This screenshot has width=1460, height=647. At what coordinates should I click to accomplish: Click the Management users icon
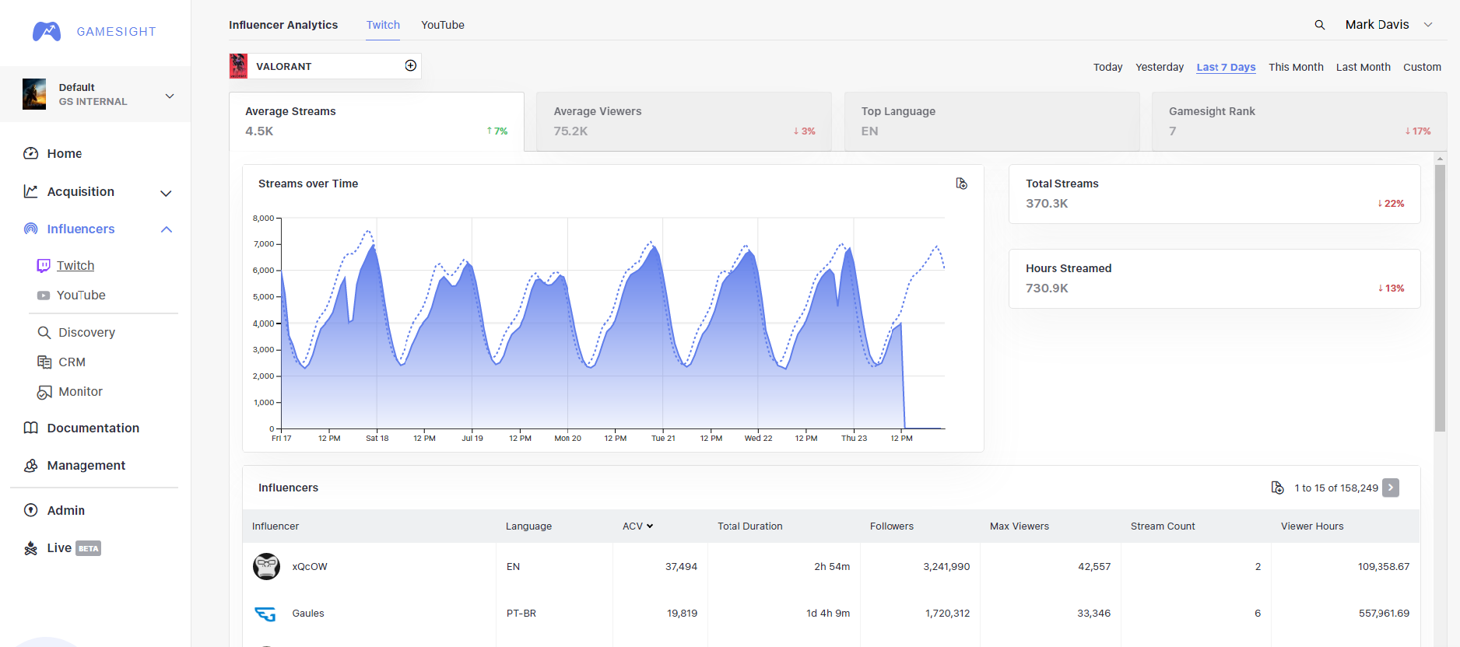pyautogui.click(x=30, y=465)
